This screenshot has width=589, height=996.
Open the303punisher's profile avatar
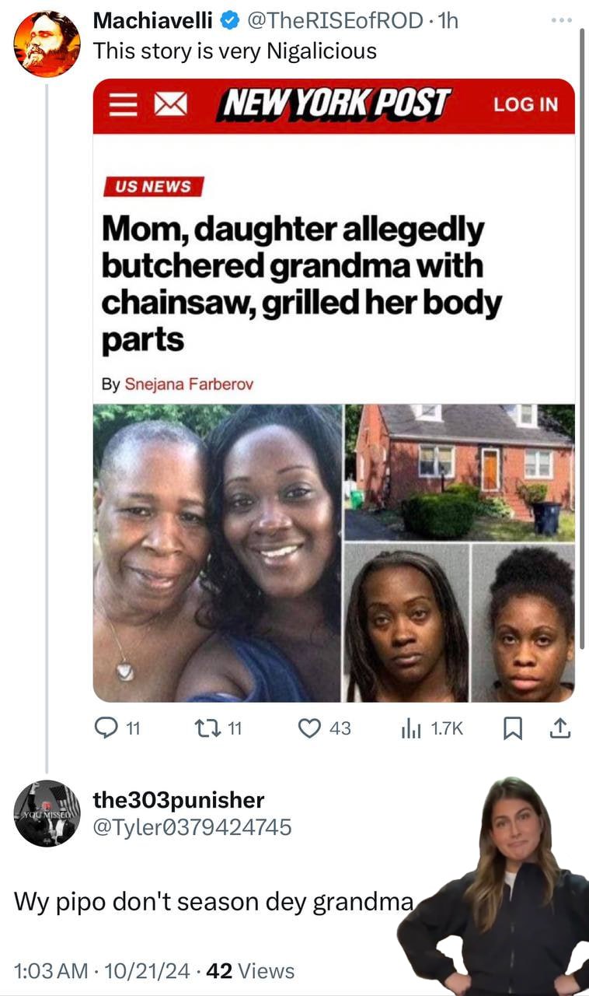pos(47,812)
